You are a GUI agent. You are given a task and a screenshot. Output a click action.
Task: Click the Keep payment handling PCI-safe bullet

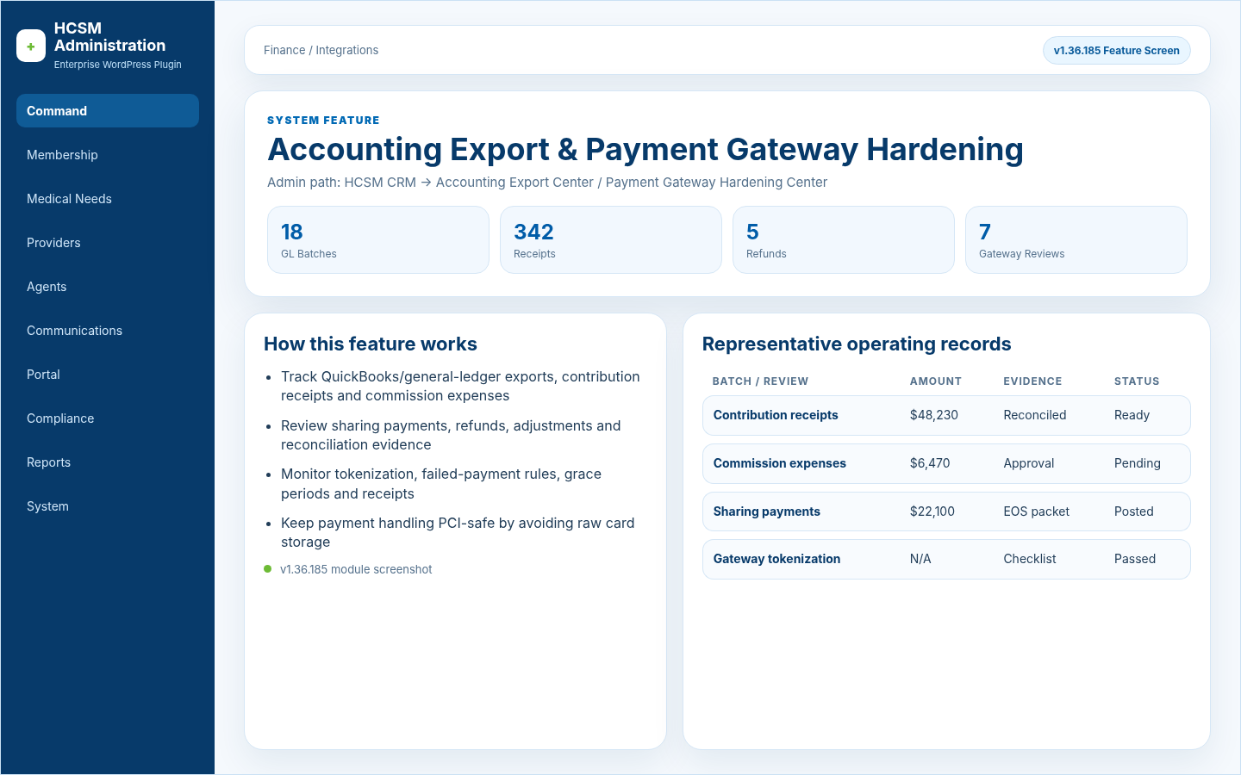point(458,532)
